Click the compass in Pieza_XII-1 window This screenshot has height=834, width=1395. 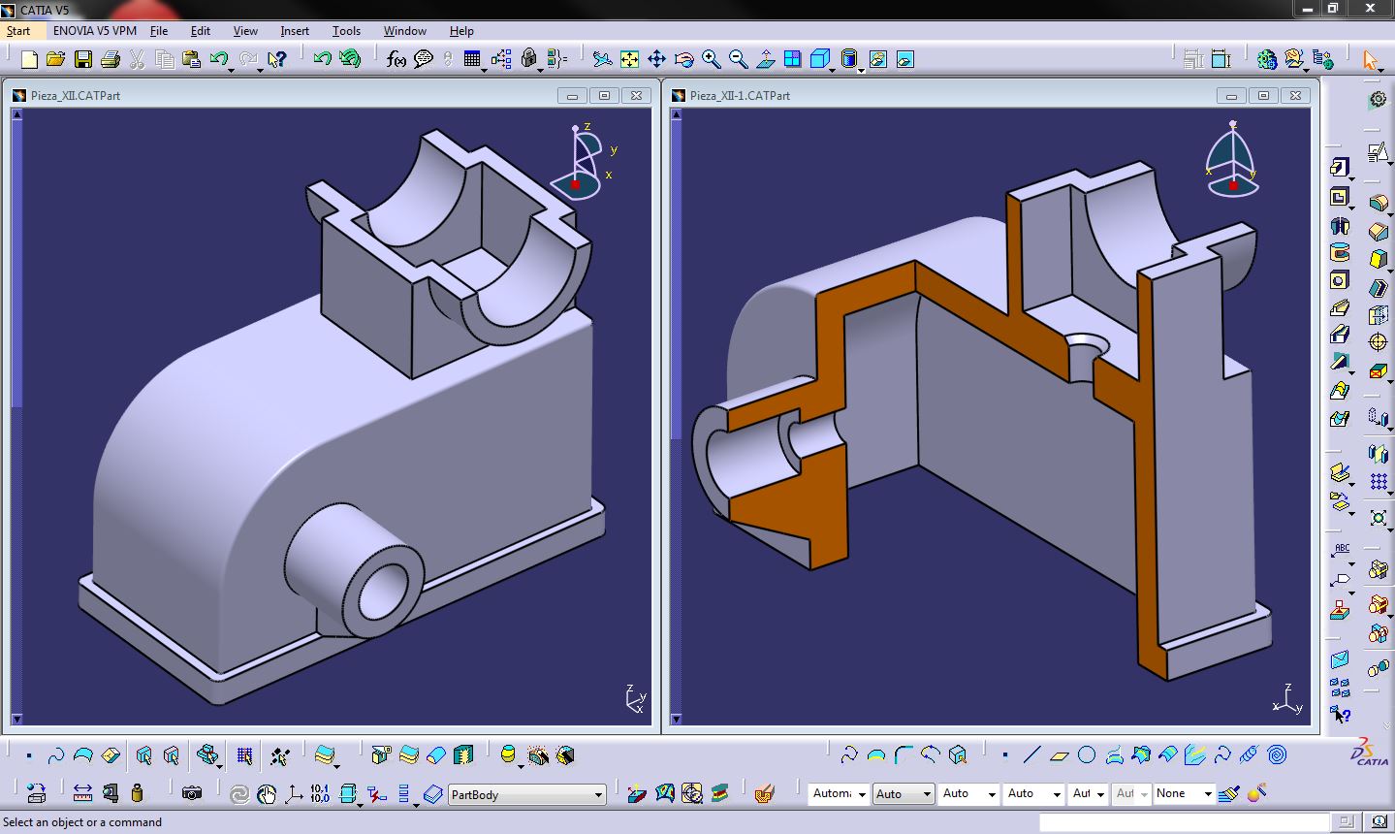click(1232, 160)
